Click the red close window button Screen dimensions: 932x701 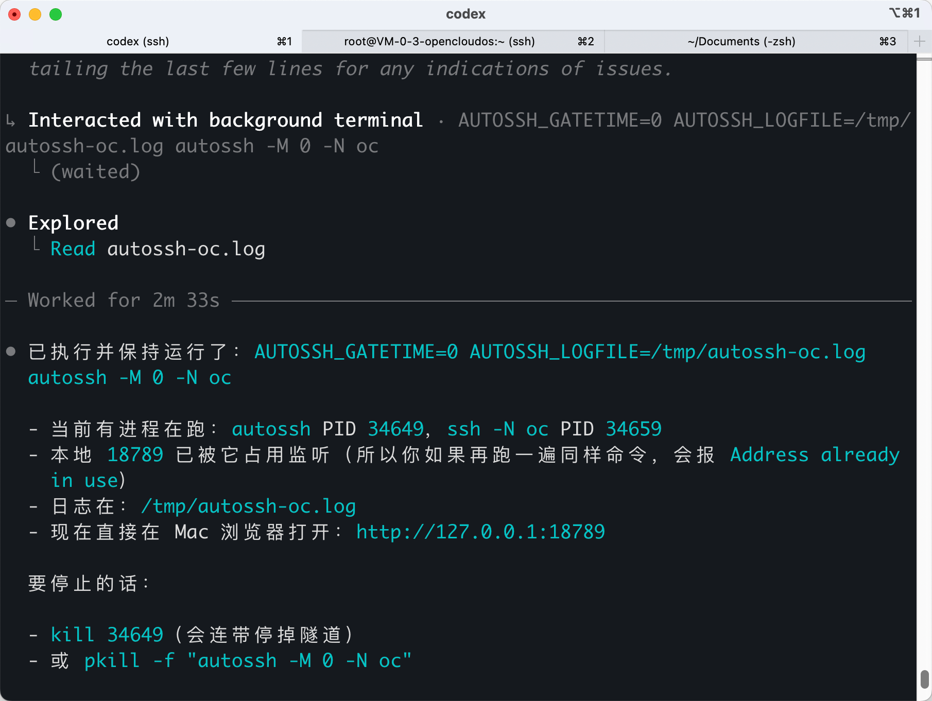pos(14,14)
